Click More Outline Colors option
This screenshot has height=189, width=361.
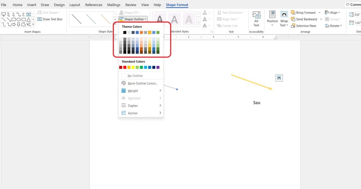pyautogui.click(x=142, y=83)
